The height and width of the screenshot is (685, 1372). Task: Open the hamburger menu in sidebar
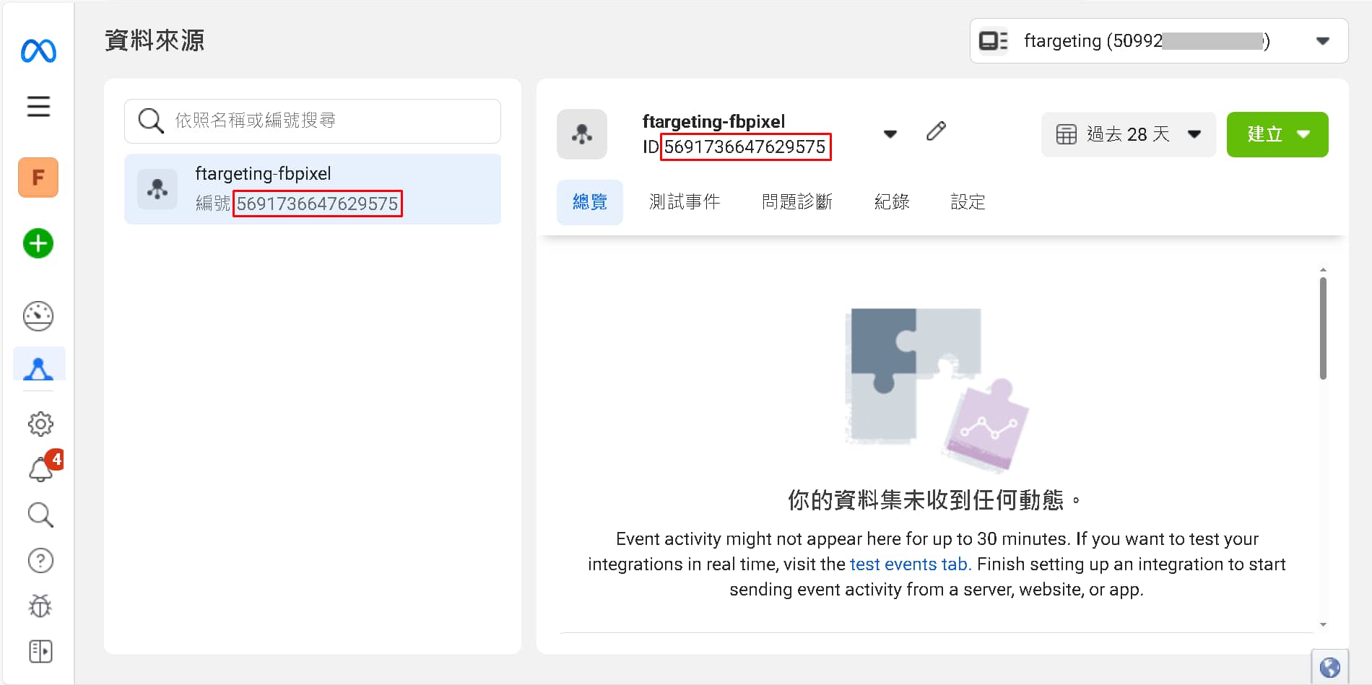pyautogui.click(x=38, y=106)
